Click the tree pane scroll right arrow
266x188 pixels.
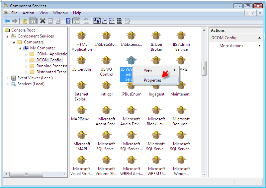[x=64, y=174]
